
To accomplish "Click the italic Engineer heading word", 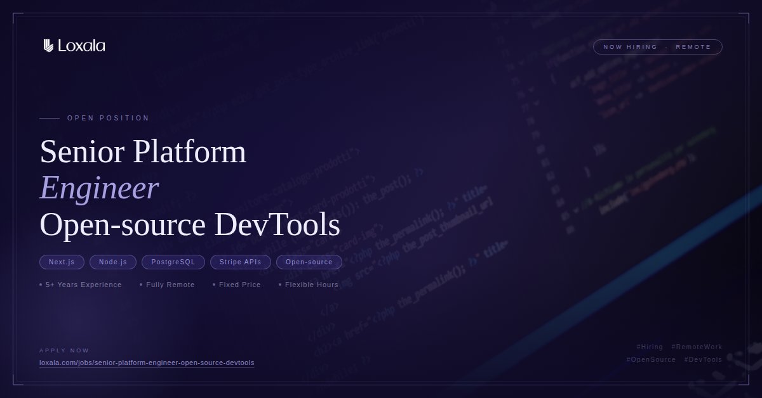I will pyautogui.click(x=98, y=188).
